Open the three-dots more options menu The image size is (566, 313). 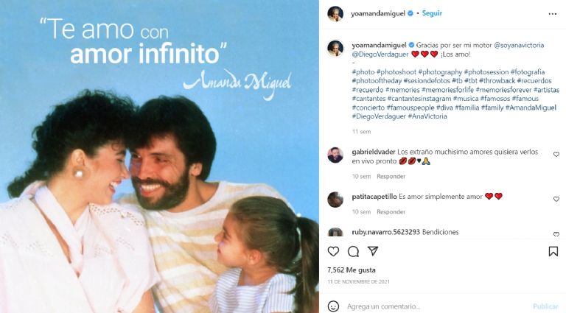tap(553, 14)
